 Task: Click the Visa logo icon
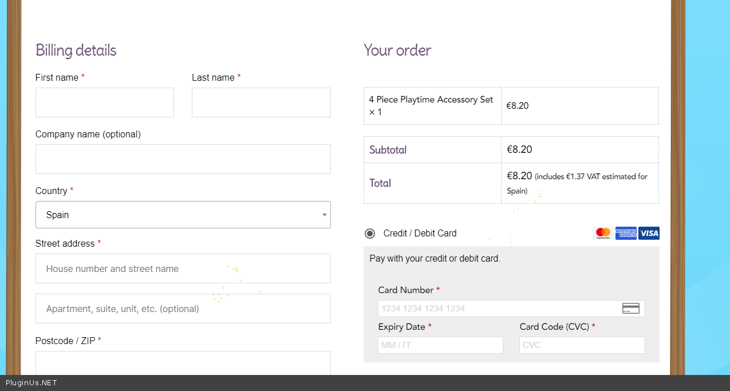(649, 233)
